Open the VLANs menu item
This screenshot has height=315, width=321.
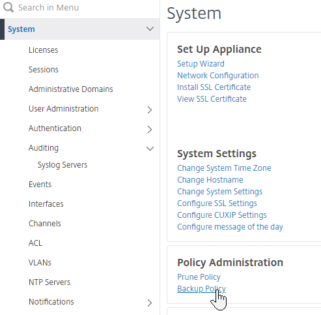click(40, 263)
